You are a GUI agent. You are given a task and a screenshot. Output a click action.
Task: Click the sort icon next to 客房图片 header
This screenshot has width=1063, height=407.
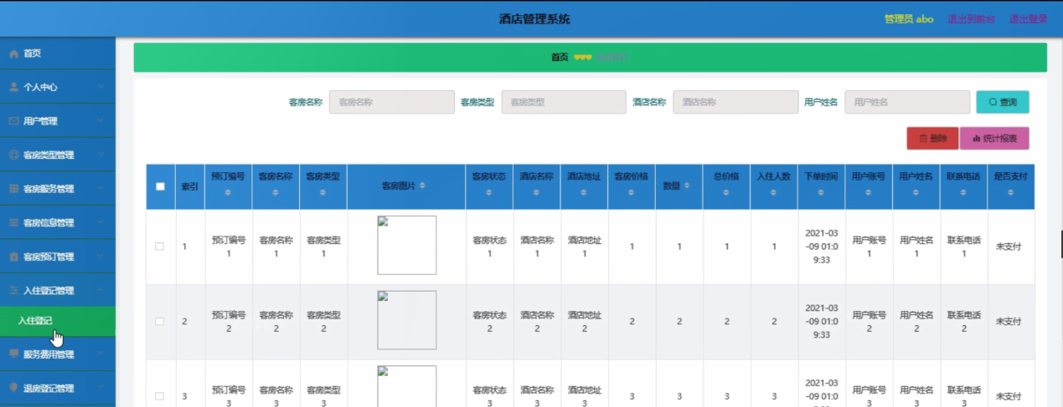pos(422,186)
